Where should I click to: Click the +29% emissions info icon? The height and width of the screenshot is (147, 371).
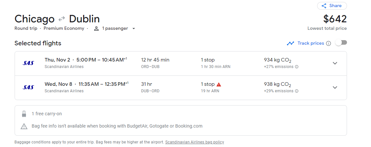tap(297, 91)
